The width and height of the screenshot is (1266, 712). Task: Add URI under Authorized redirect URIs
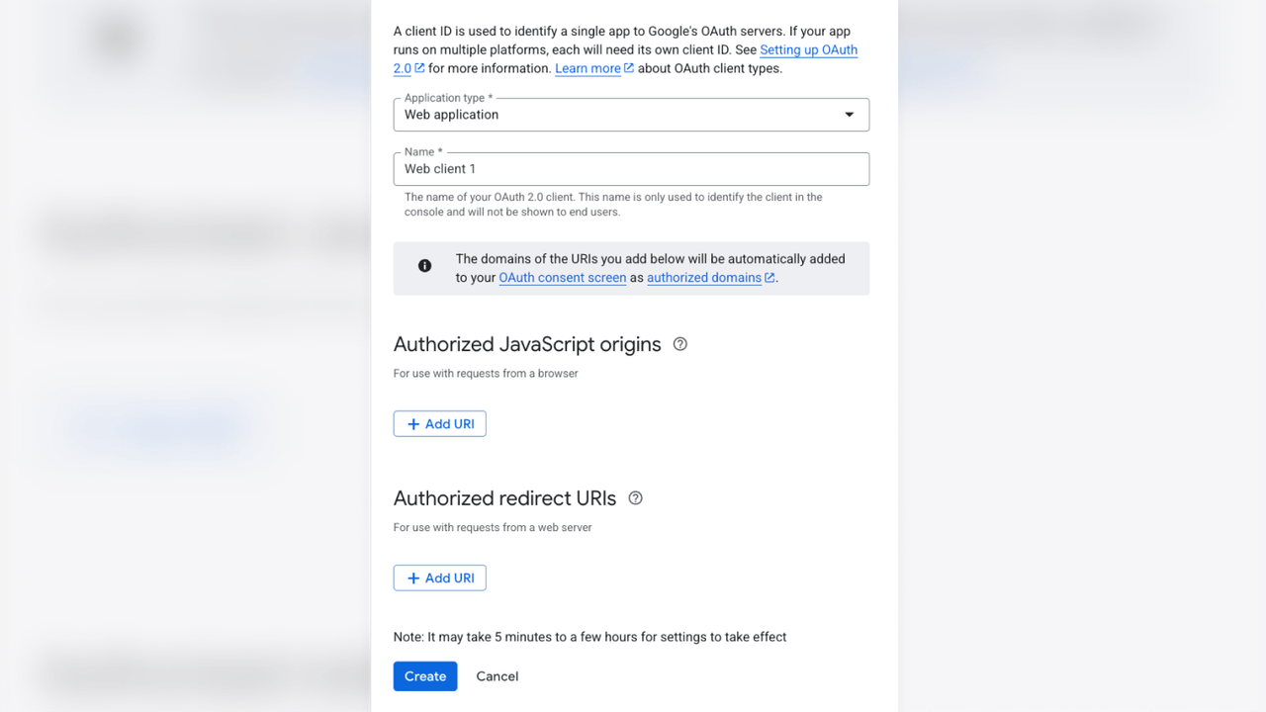coord(439,578)
